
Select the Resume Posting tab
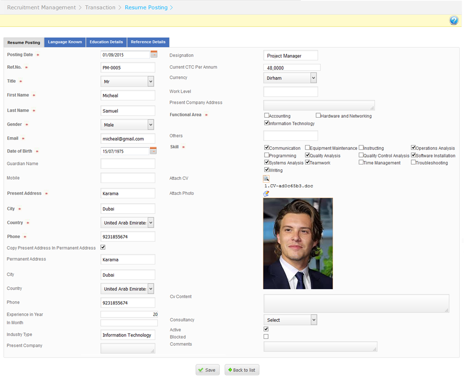[x=24, y=42]
